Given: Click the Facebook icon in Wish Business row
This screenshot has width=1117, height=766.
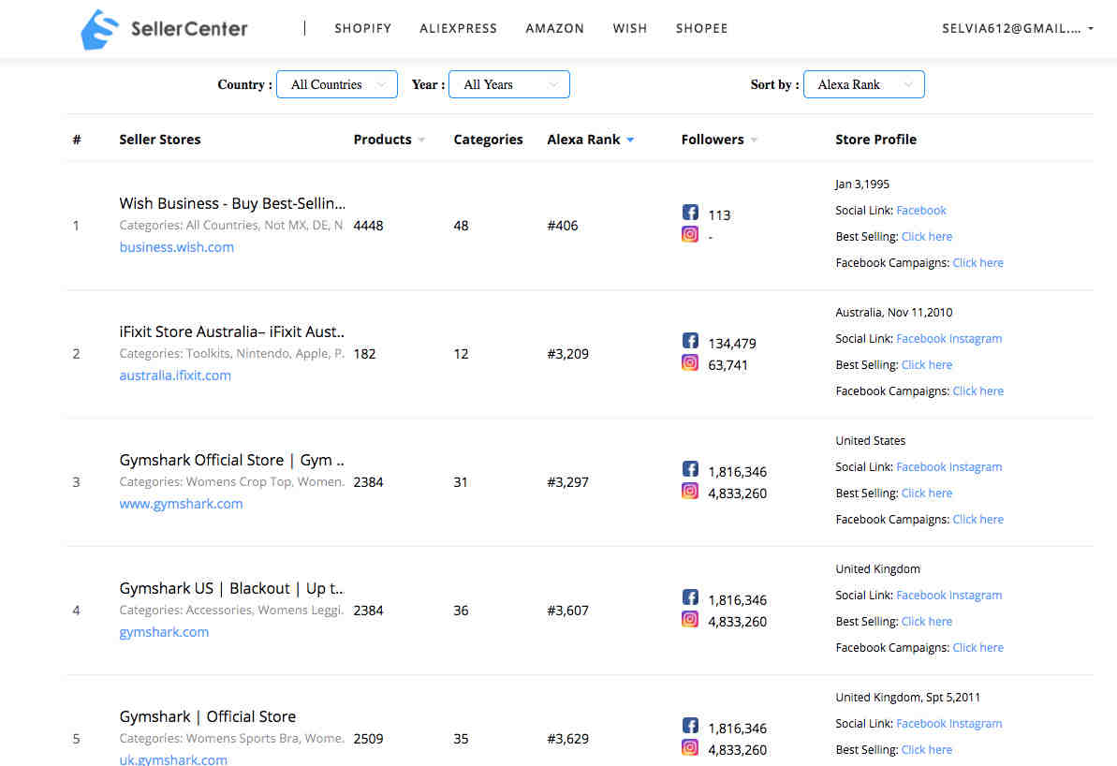Looking at the screenshot, I should [689, 213].
